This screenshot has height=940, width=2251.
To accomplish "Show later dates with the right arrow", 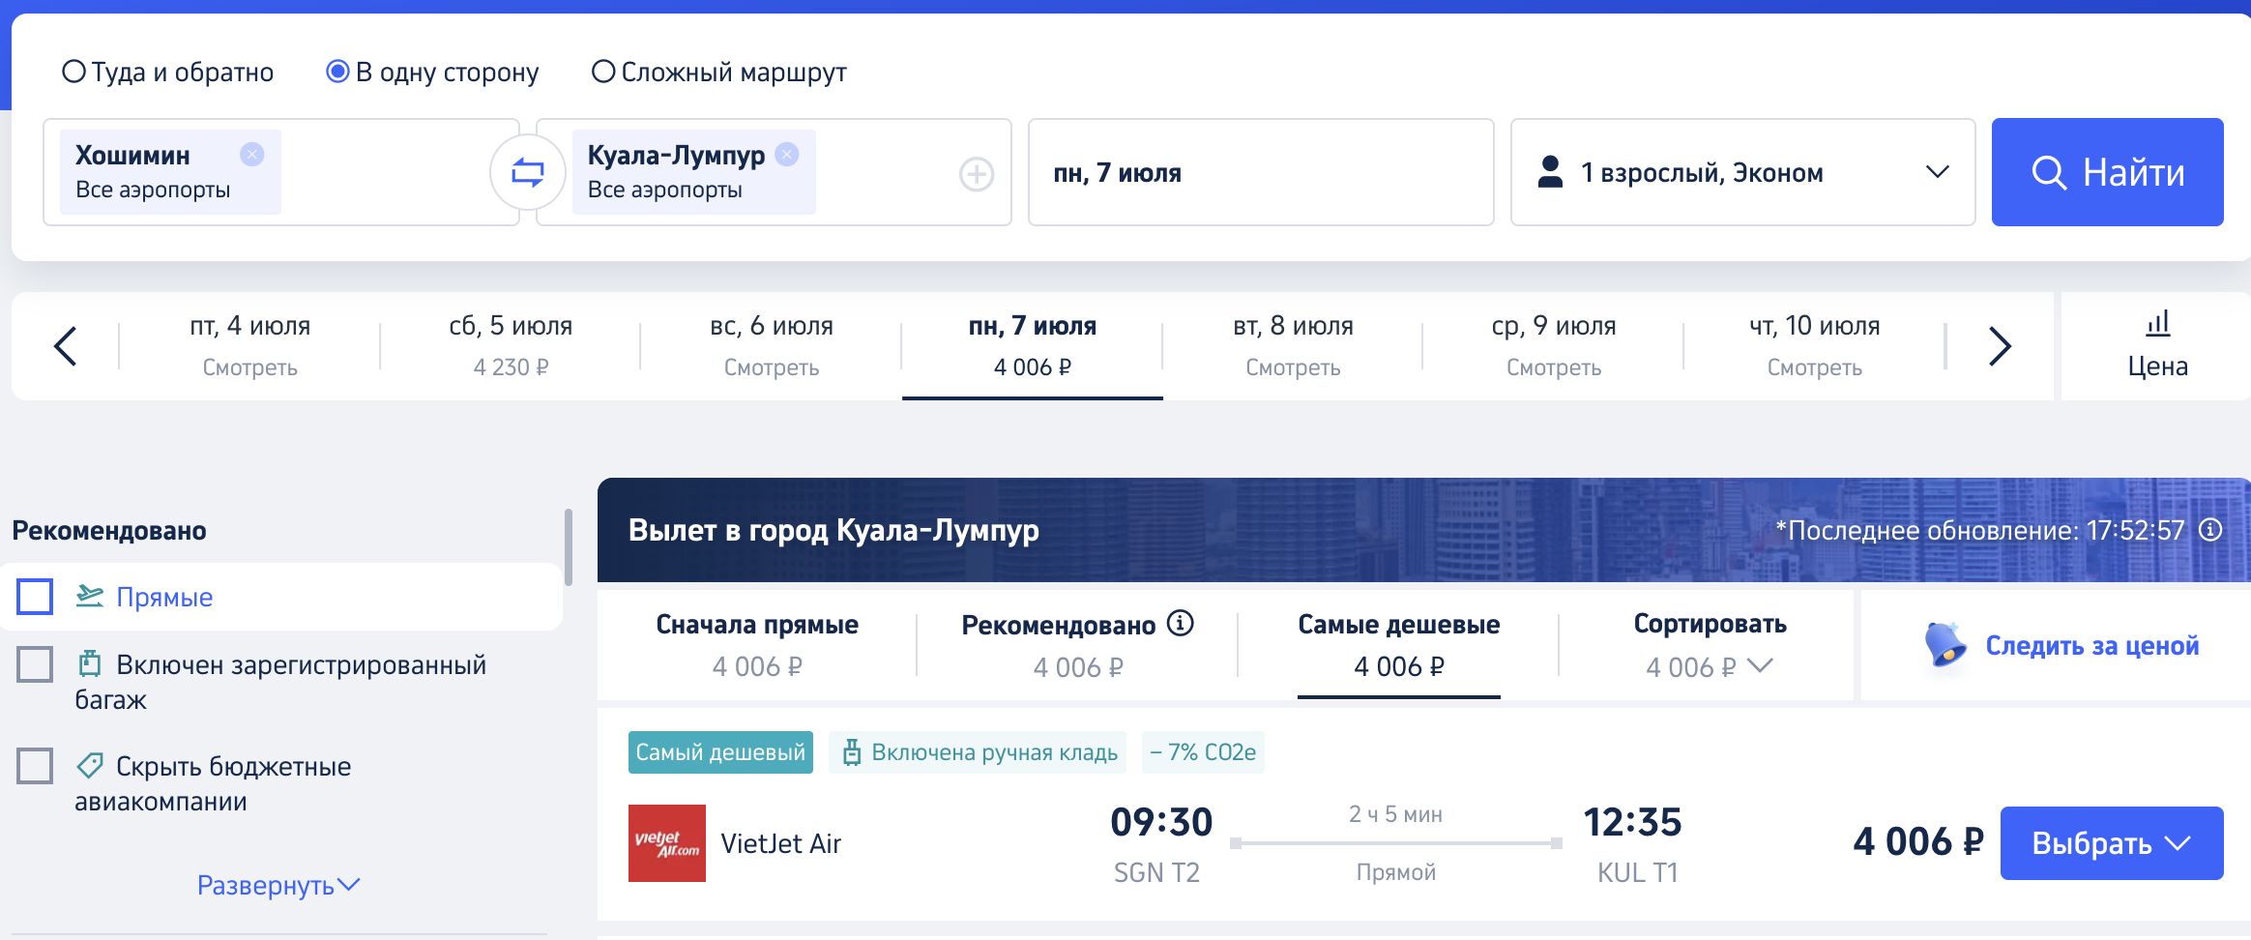I will click(x=2000, y=346).
